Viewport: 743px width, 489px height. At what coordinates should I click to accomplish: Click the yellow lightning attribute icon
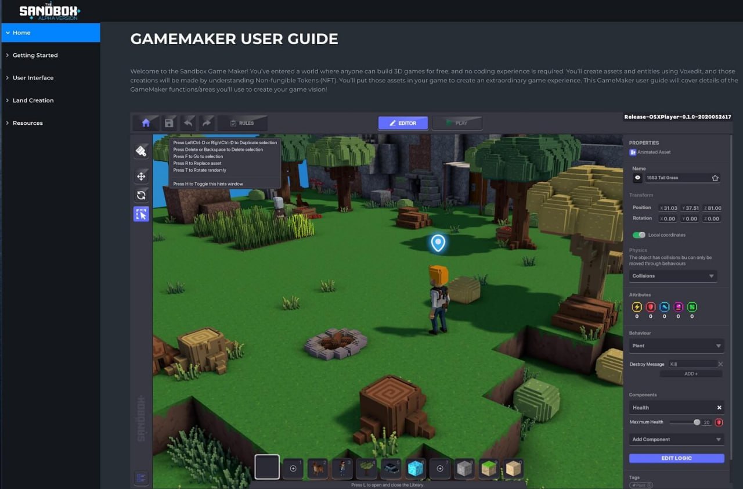pos(636,307)
